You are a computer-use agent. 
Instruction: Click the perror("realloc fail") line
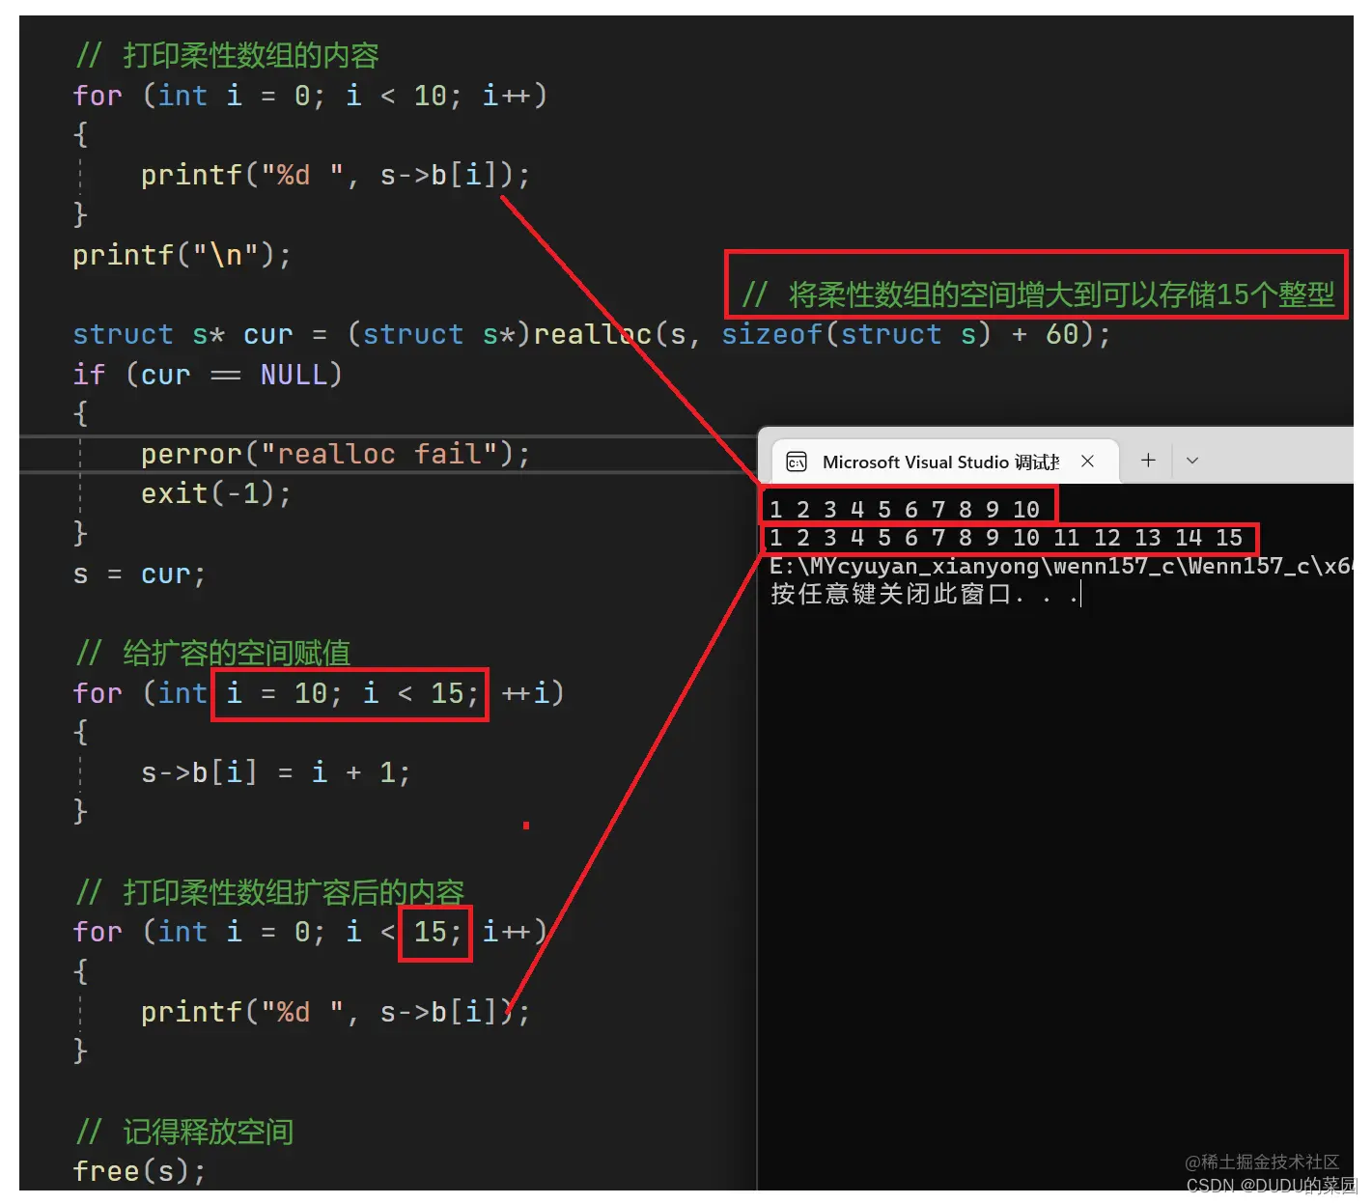(x=335, y=454)
